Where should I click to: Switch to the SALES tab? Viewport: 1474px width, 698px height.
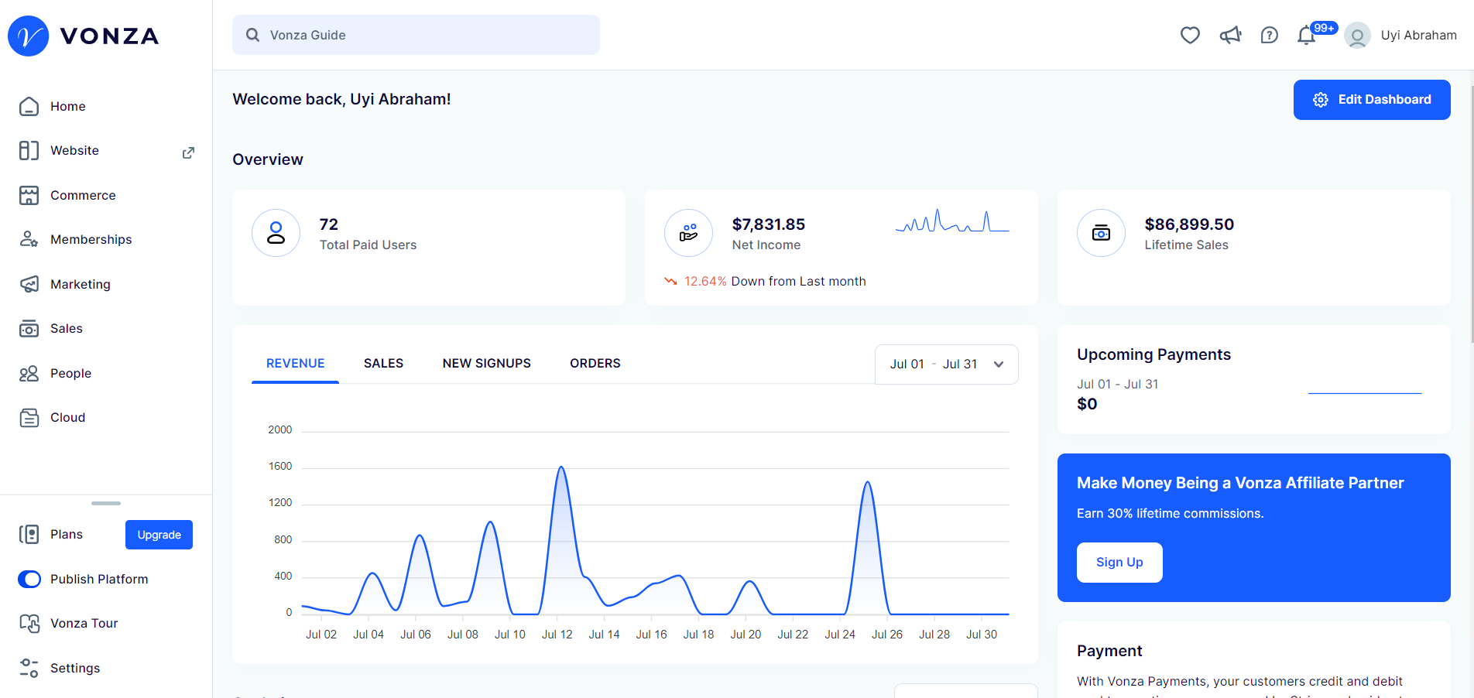tap(383, 363)
